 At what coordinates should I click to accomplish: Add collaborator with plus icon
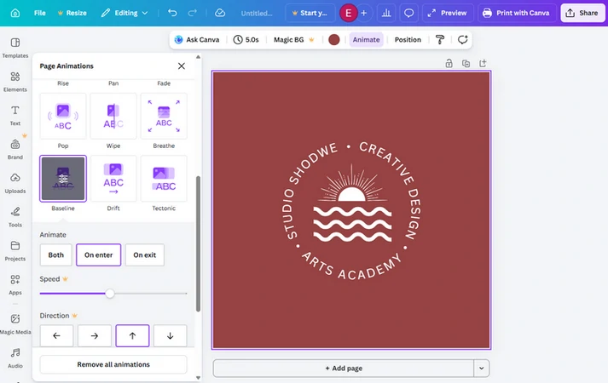(x=364, y=13)
